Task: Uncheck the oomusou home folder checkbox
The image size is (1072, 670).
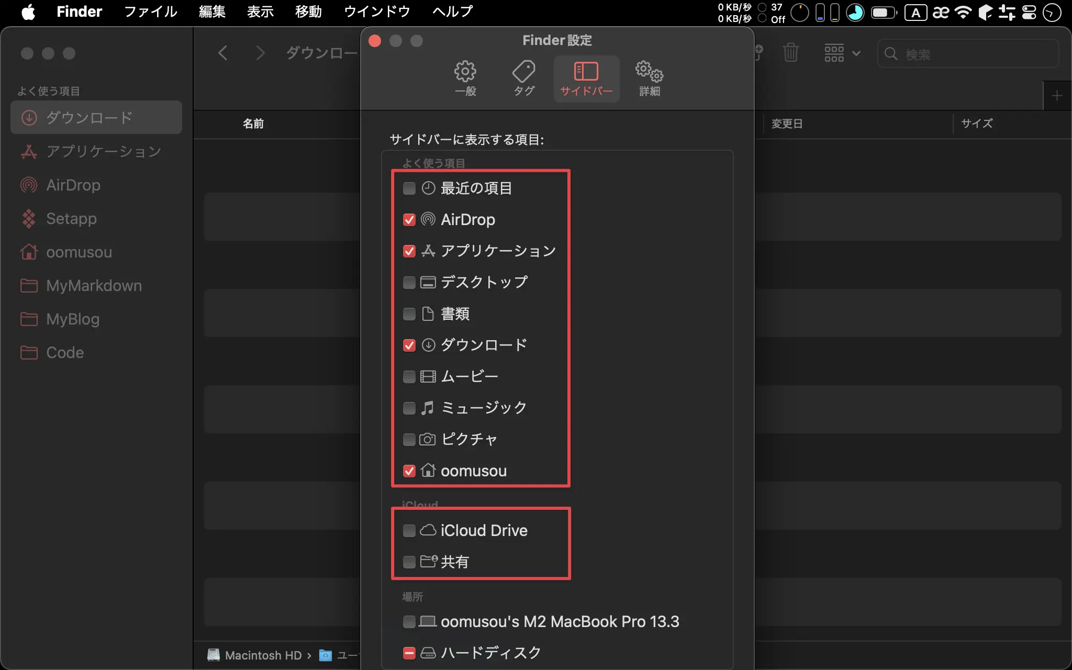Action: point(409,471)
